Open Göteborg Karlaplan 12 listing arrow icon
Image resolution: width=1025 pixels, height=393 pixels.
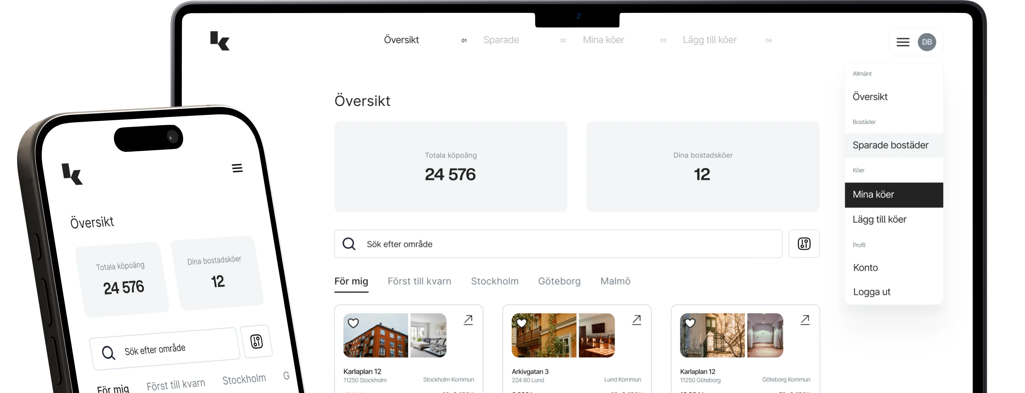(x=805, y=320)
